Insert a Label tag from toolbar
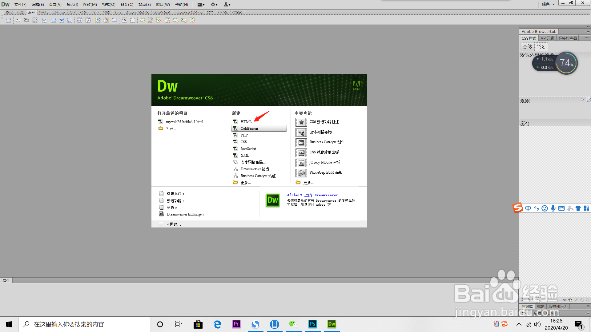591x332 pixels. (124, 20)
